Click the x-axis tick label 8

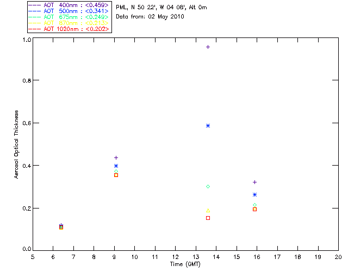point(94,257)
